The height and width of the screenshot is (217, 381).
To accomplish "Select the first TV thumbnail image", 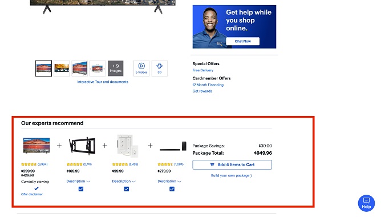I will pos(43,69).
